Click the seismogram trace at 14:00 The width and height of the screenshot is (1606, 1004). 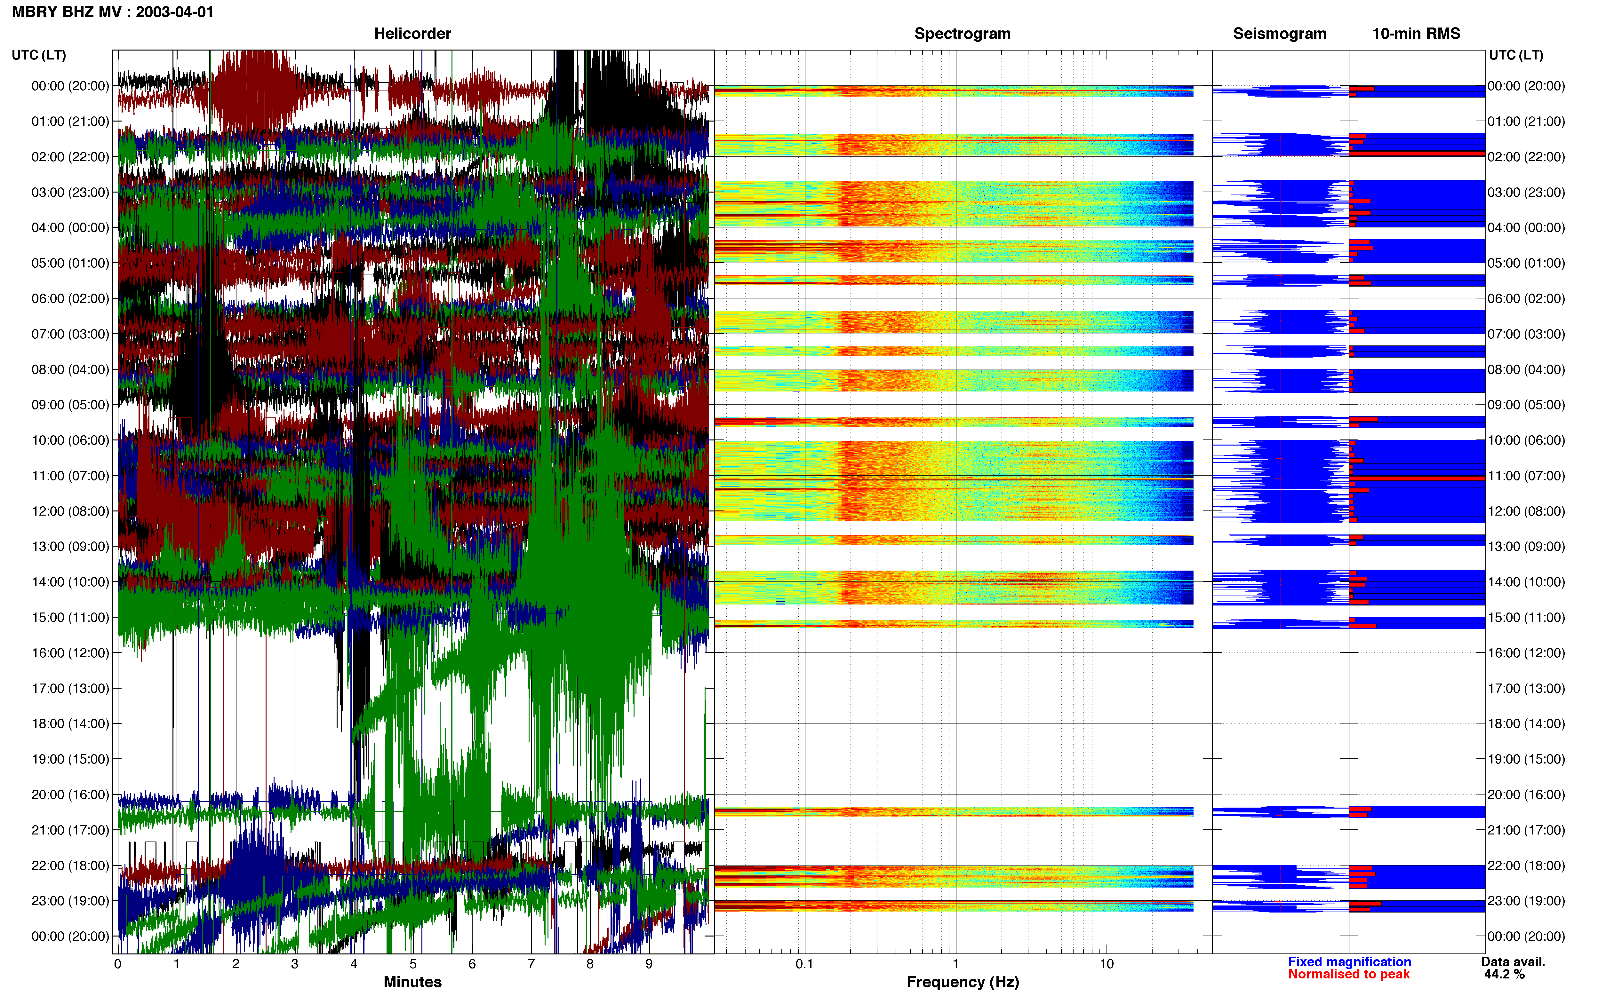(1280, 587)
